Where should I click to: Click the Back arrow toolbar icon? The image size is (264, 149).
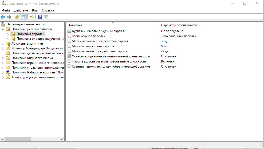click(3, 17)
